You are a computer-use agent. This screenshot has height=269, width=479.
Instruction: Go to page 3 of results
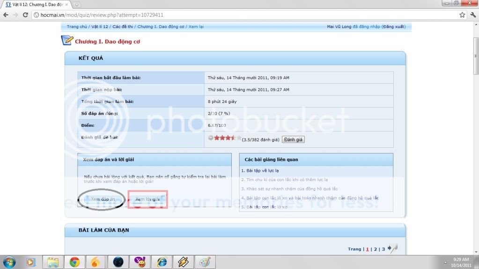point(383,249)
